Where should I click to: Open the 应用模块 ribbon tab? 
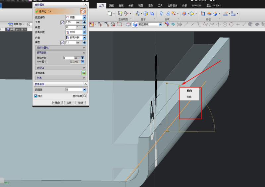point(172,6)
